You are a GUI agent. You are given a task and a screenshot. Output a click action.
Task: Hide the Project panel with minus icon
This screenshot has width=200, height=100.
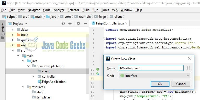tap(85, 23)
